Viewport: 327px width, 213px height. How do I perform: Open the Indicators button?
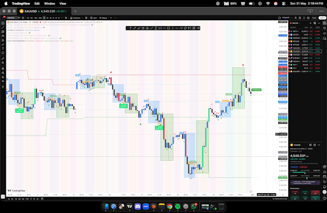76,18
